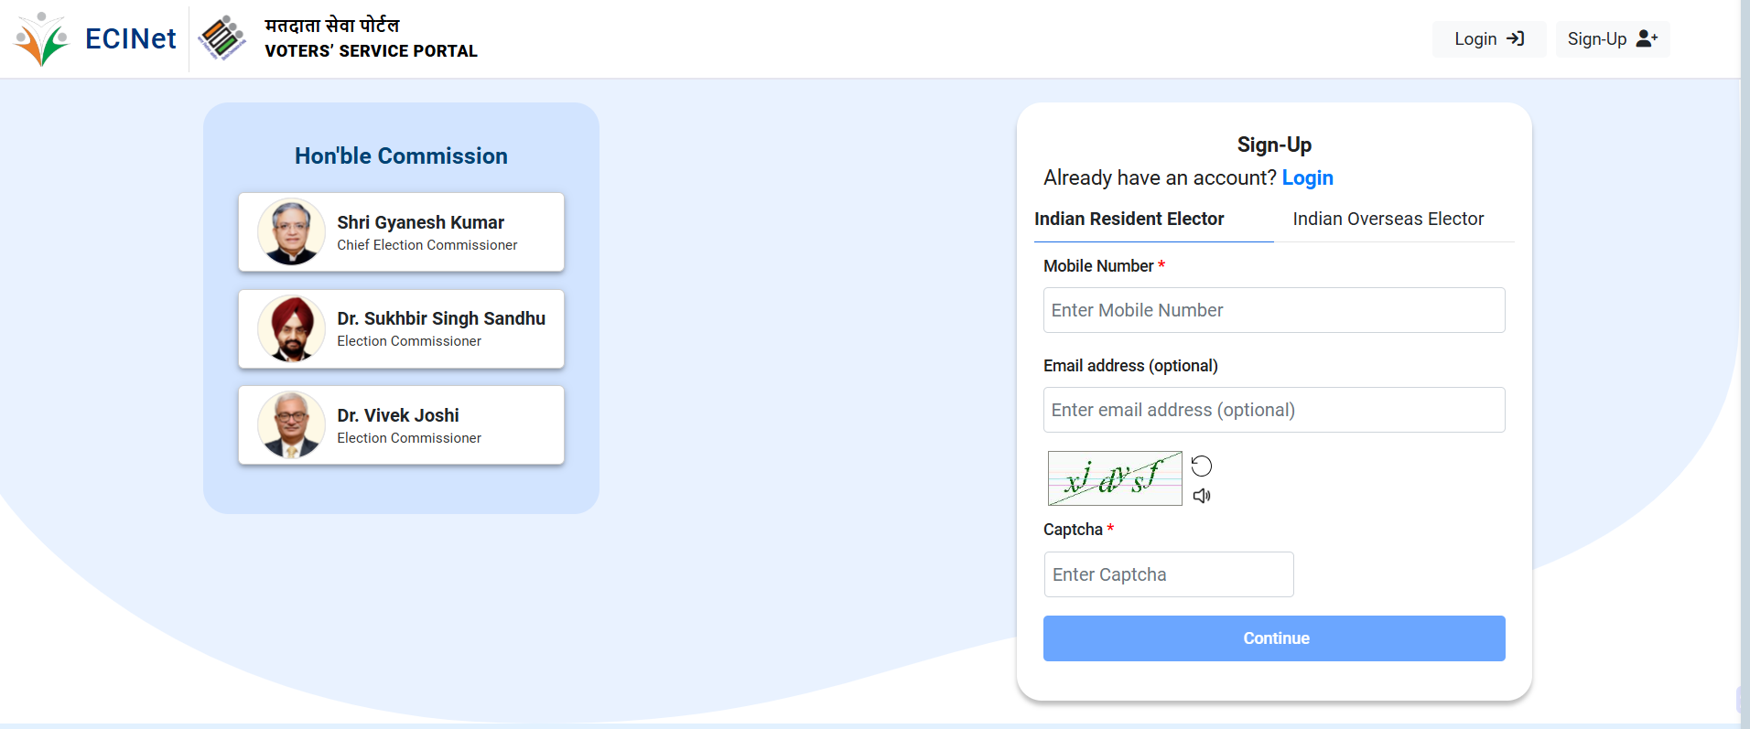Select the Indian Resident Elector tab
Viewport: 1750px width, 729px height.
tap(1129, 220)
